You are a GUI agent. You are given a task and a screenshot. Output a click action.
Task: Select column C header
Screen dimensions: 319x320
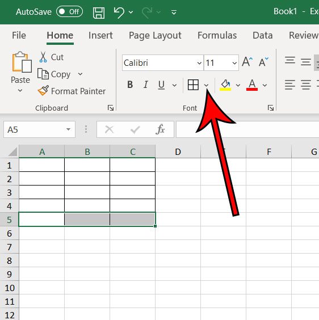pos(133,151)
